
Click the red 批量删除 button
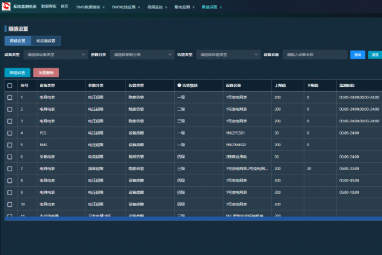click(46, 73)
